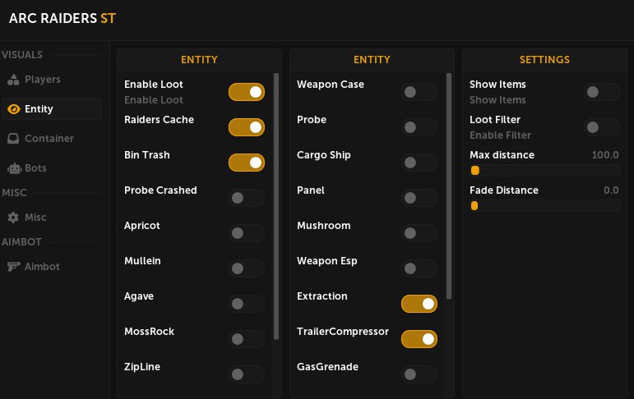Click the Max distance slider
Image resolution: width=634 pixels, height=399 pixels.
pyautogui.click(x=544, y=171)
